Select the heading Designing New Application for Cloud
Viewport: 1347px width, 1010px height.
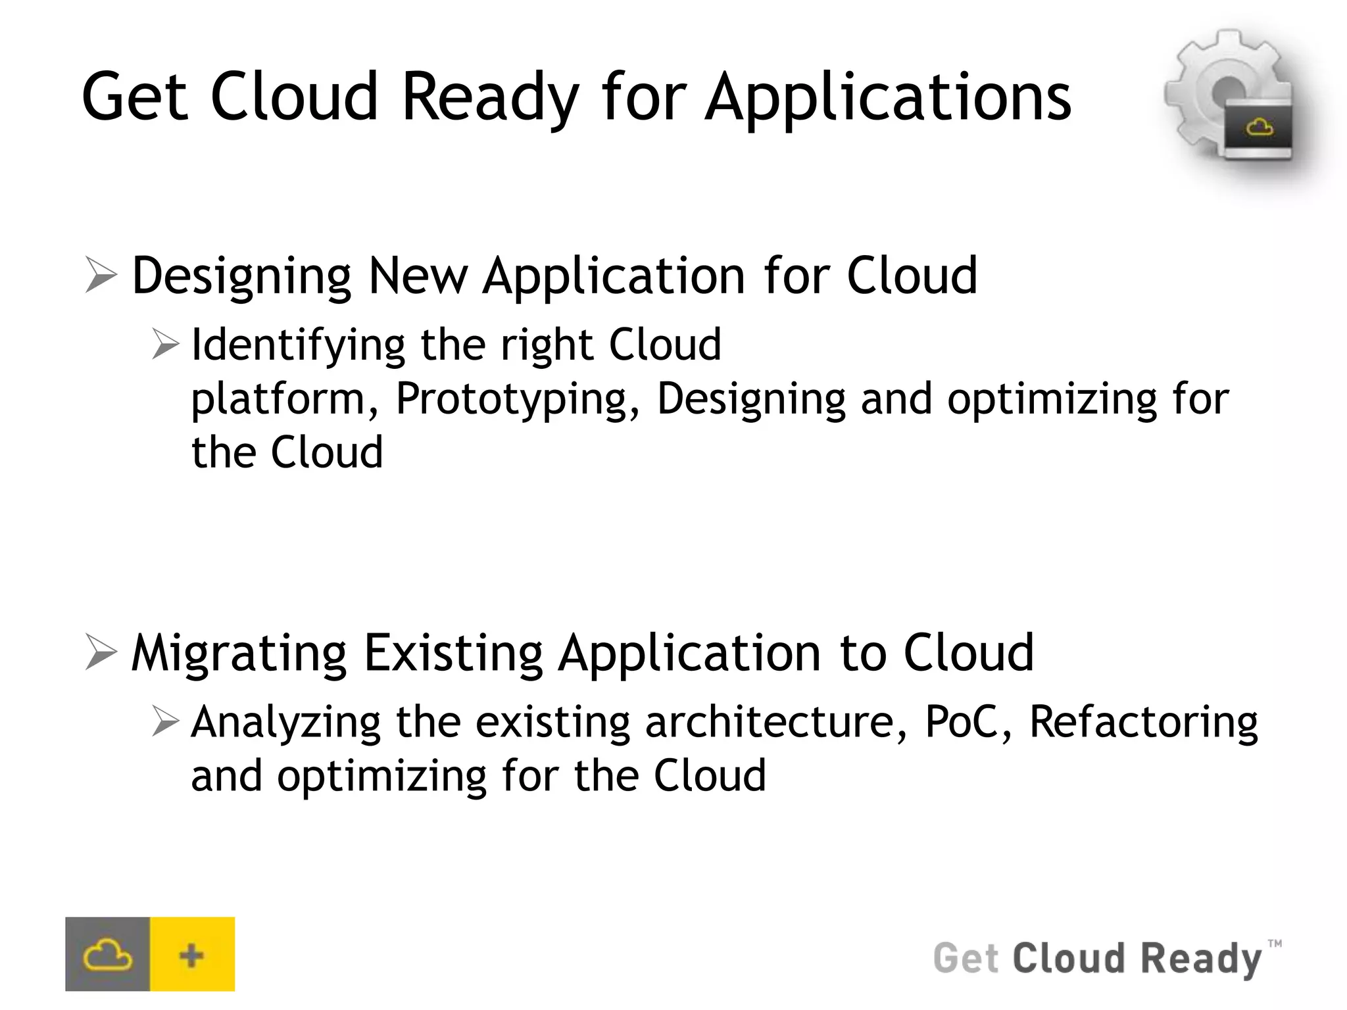click(554, 276)
